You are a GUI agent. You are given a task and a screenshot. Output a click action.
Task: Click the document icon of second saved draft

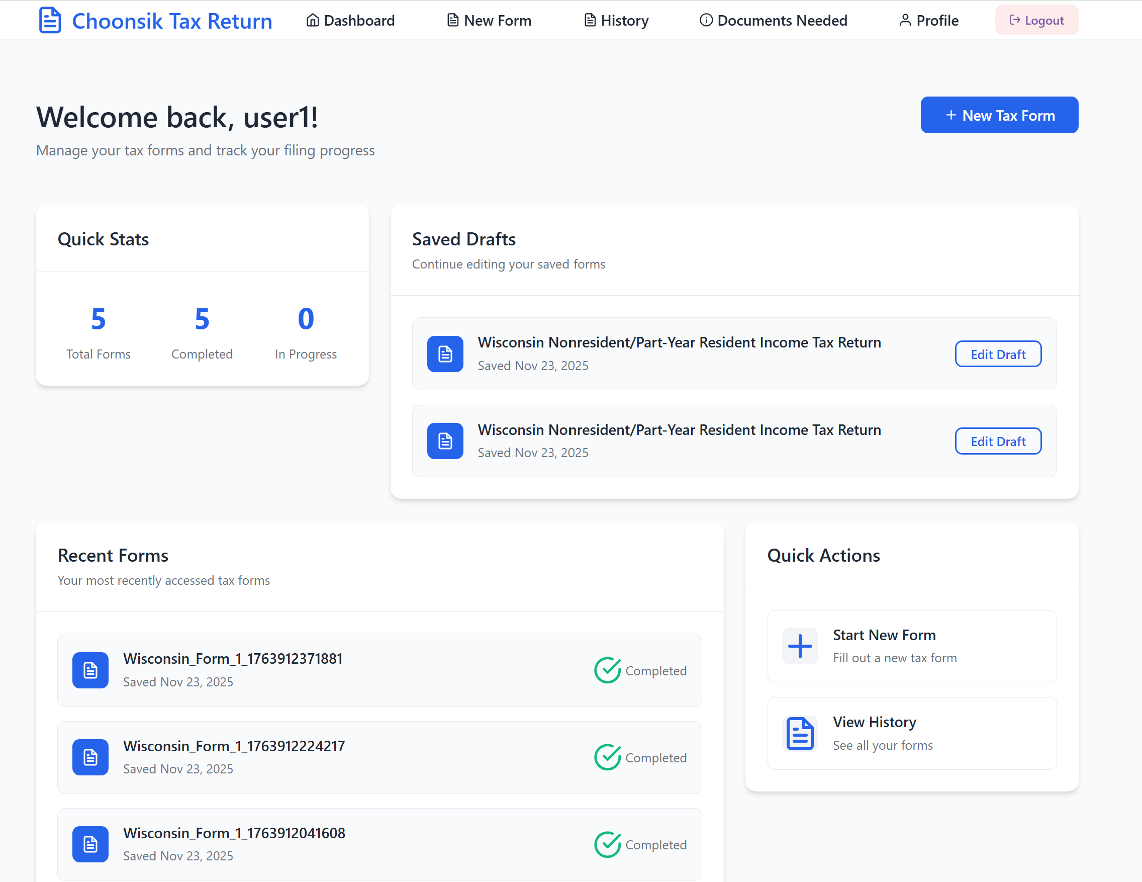(x=445, y=441)
